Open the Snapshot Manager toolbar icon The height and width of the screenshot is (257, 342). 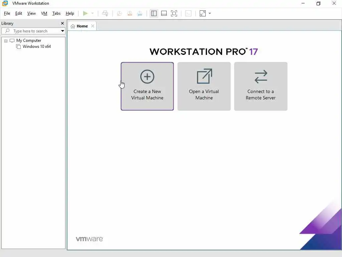coord(140,13)
